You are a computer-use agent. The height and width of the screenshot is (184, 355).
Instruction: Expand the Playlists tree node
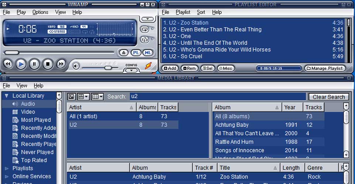tap(7, 169)
